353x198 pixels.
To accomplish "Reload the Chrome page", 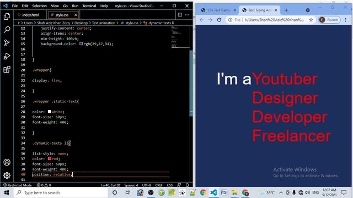I will pyautogui.click(x=219, y=20).
